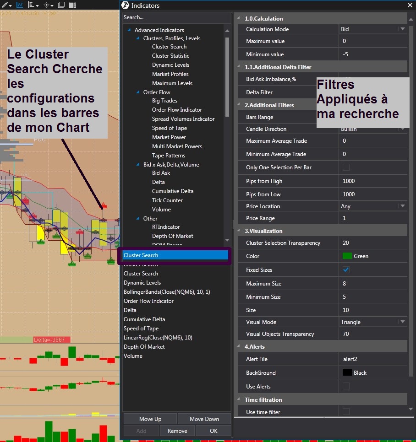
Task: Click the indicator Search field
Action: pos(176,17)
